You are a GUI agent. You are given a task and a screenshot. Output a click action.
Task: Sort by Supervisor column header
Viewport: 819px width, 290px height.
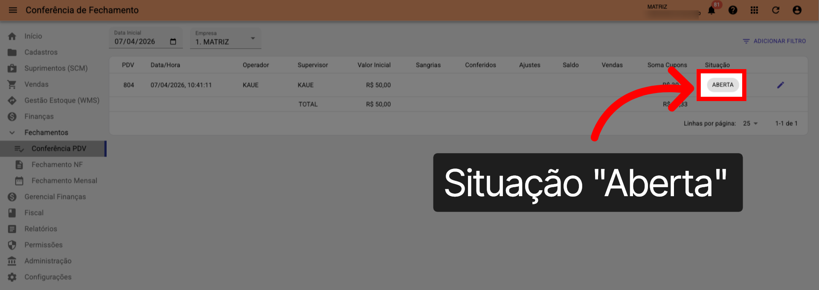click(313, 65)
